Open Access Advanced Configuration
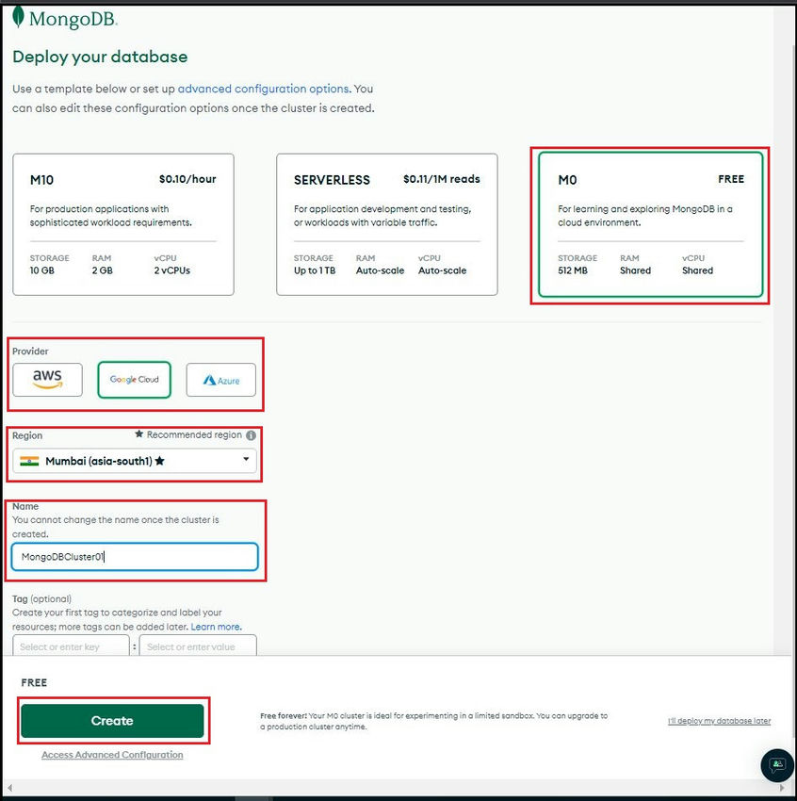Screen dimensions: 797x801 [112, 754]
